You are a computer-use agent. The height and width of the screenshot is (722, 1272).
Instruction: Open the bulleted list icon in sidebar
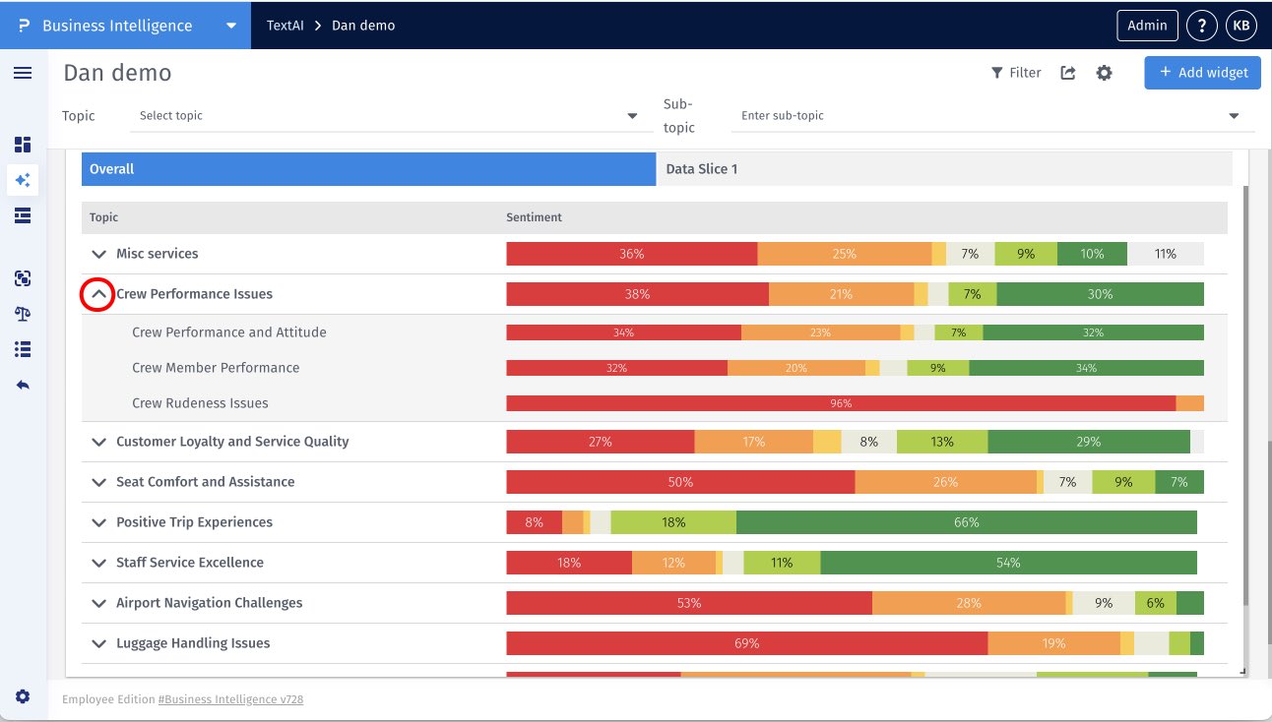[23, 349]
